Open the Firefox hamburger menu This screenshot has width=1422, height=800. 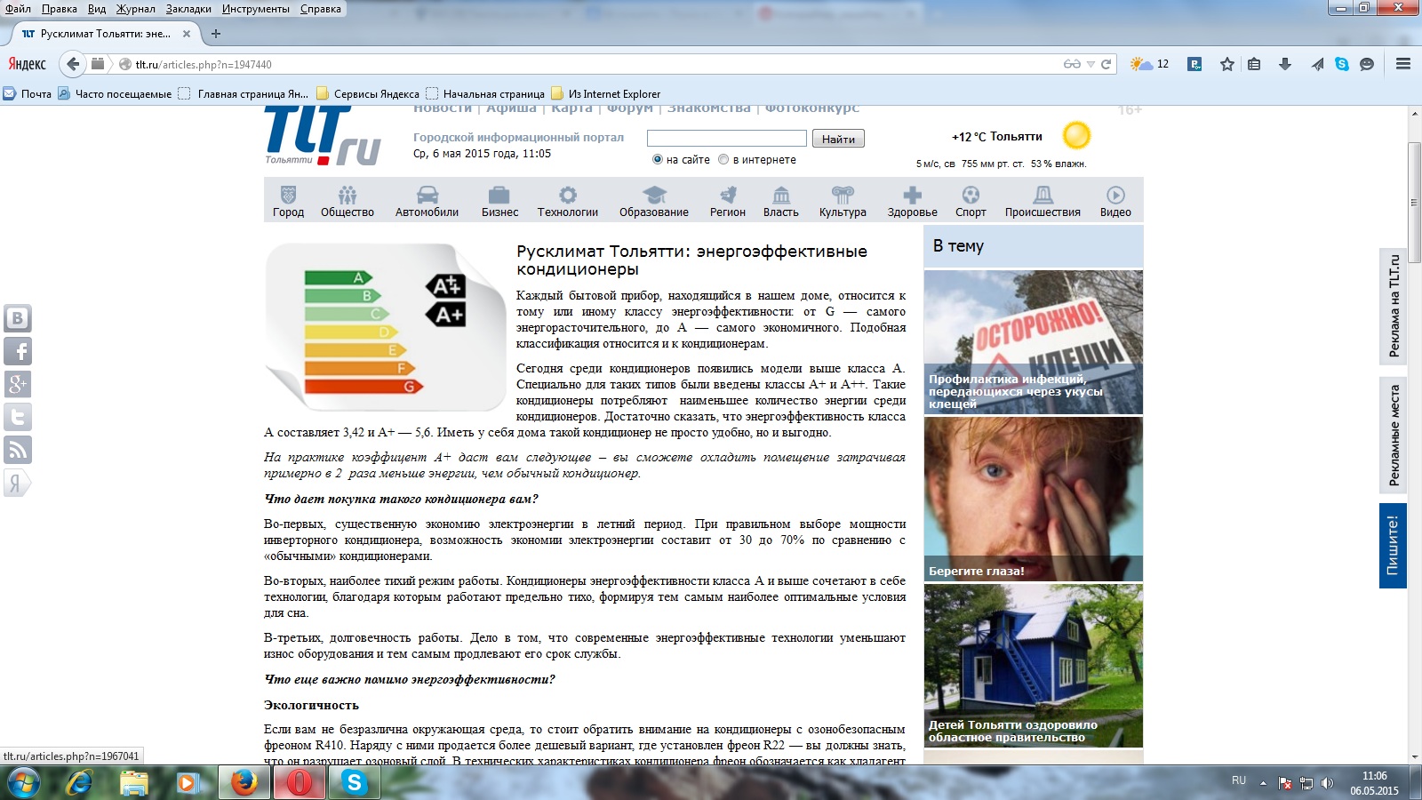1403,64
